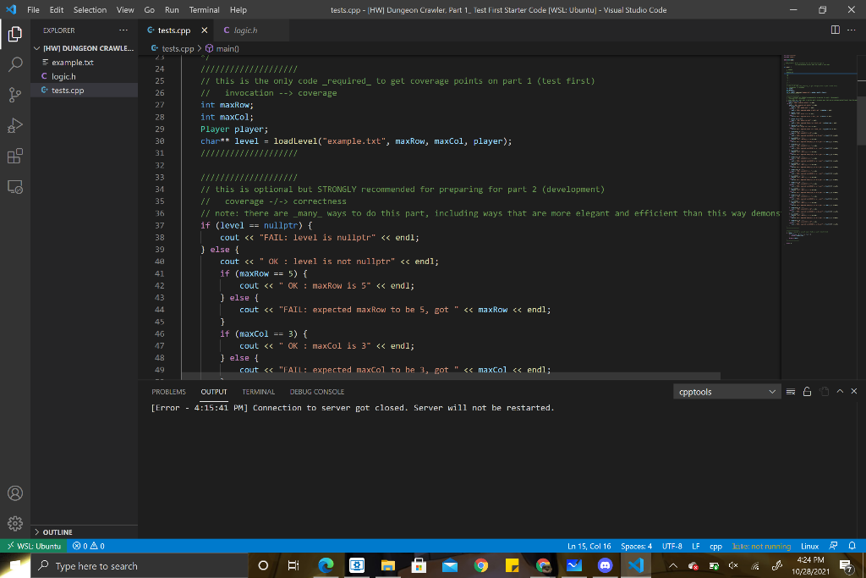Open Explorer's Views and More Actions ellipsis

123,30
